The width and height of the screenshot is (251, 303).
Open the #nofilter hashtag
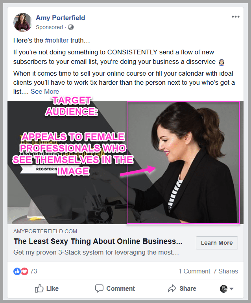pyautogui.click(x=57, y=41)
